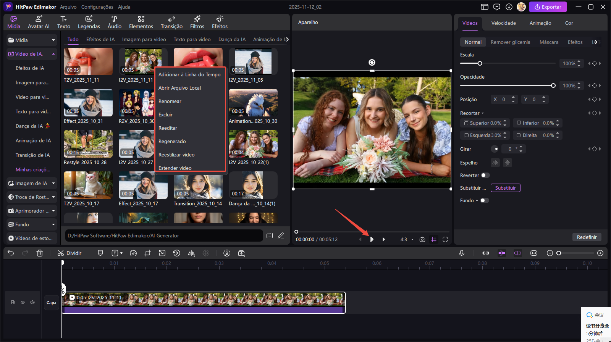Click the fullscreen preview icon
This screenshot has height=342, width=611.
coord(445,239)
